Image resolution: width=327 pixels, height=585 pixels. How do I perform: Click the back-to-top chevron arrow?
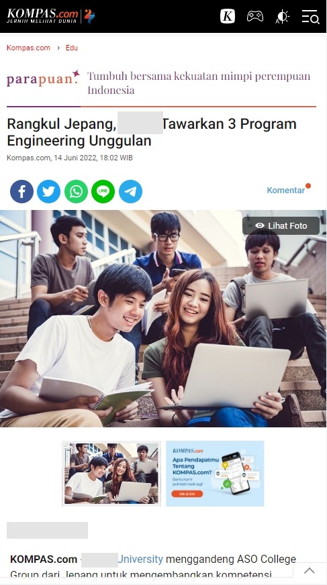(309, 570)
